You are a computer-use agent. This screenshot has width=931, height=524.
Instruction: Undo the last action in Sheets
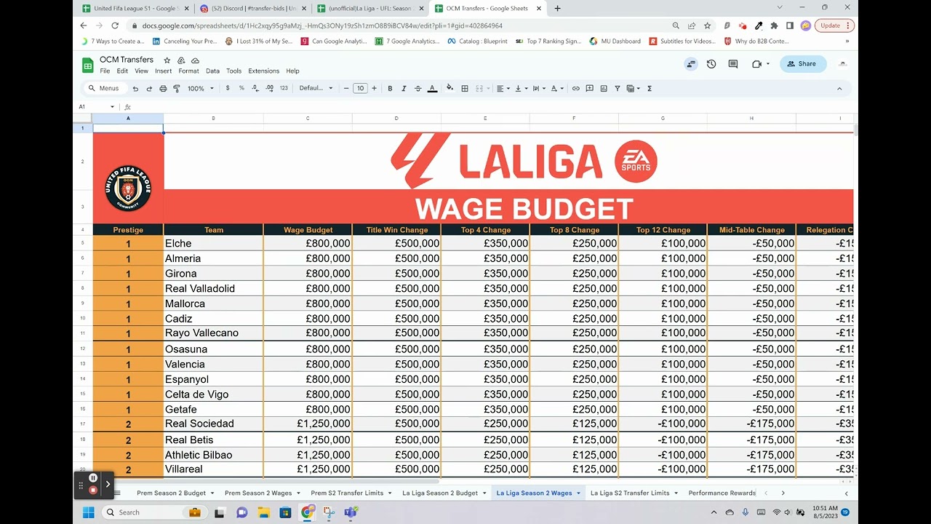[135, 89]
